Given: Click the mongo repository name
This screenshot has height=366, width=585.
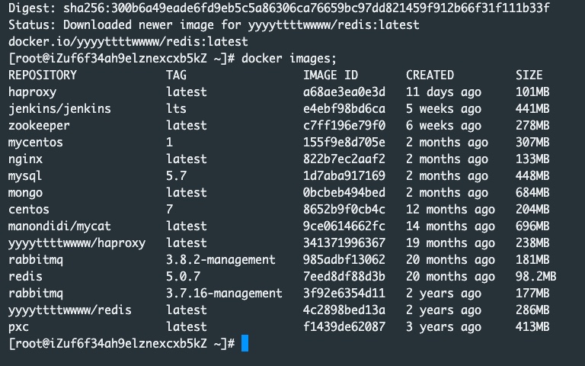Looking at the screenshot, I should (x=26, y=192).
